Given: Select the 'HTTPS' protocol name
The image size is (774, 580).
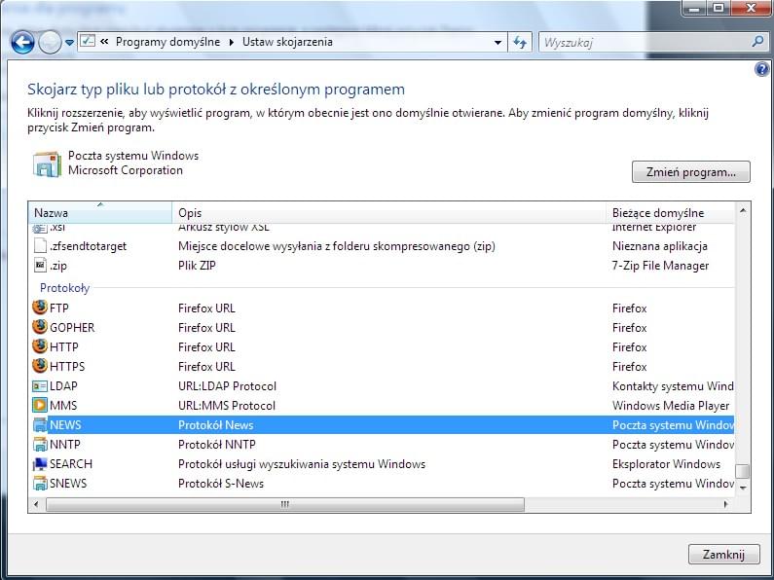Looking at the screenshot, I should coord(67,367).
